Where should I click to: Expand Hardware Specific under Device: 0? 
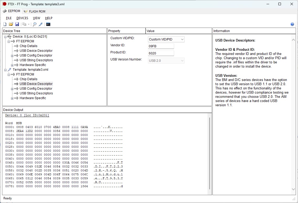(12, 65)
